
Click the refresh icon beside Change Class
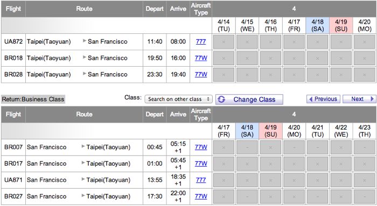221,100
